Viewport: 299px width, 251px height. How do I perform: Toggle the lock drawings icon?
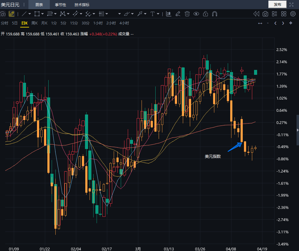coord(205,14)
